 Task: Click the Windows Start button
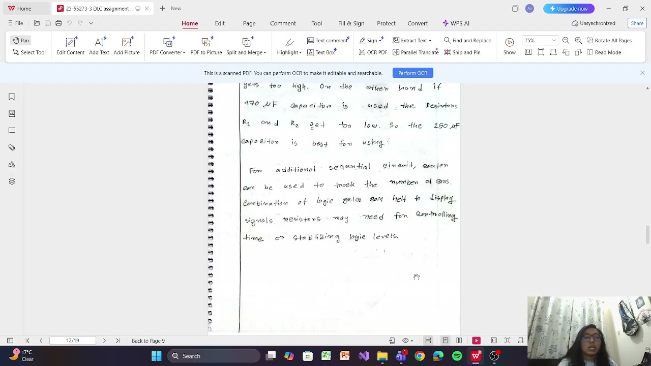click(x=156, y=356)
